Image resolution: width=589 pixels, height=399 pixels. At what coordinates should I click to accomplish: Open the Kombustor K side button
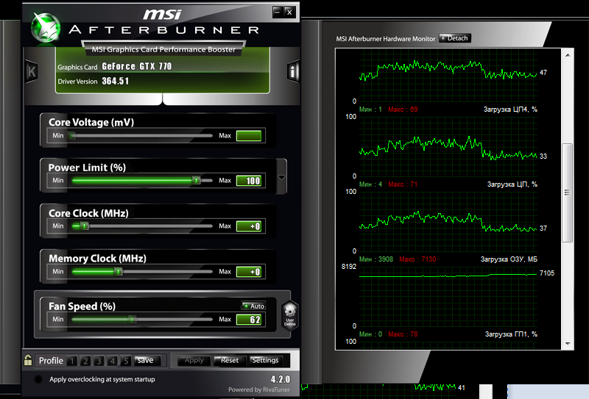[x=31, y=71]
